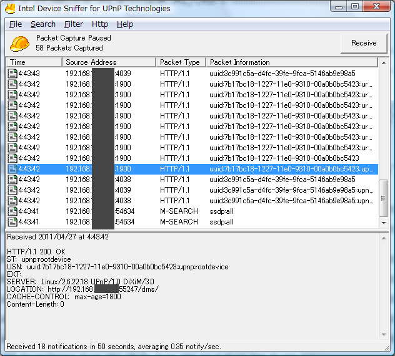
Task: Click the USN uuid line in details
Action: (x=117, y=267)
